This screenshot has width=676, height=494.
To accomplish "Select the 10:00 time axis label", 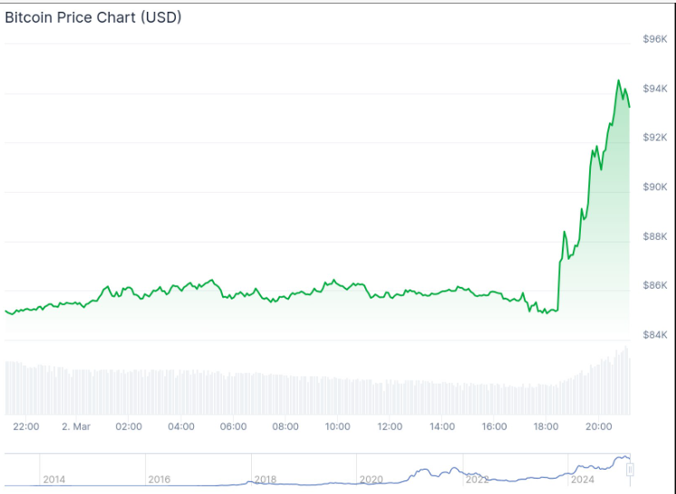I will (x=338, y=426).
